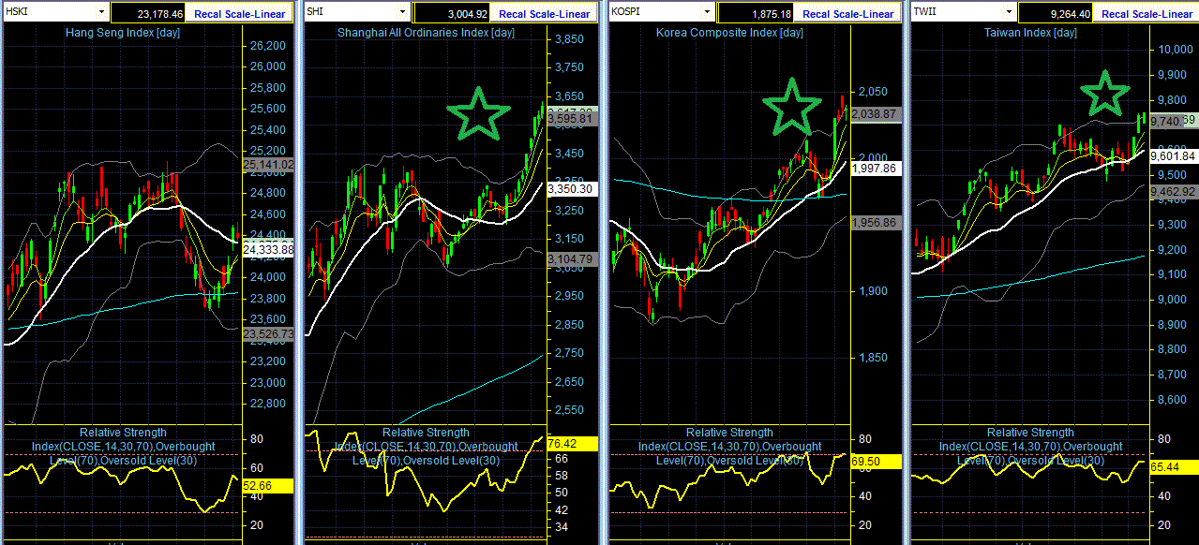Click the Relative Strength label under Taiwan Index
This screenshot has width=1199, height=545.
click(x=1030, y=433)
